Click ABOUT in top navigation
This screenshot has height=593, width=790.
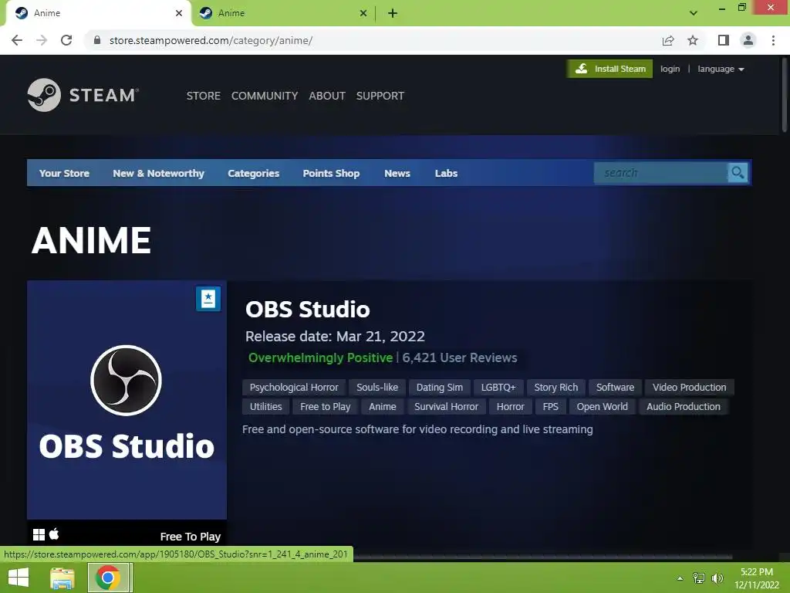tap(327, 96)
